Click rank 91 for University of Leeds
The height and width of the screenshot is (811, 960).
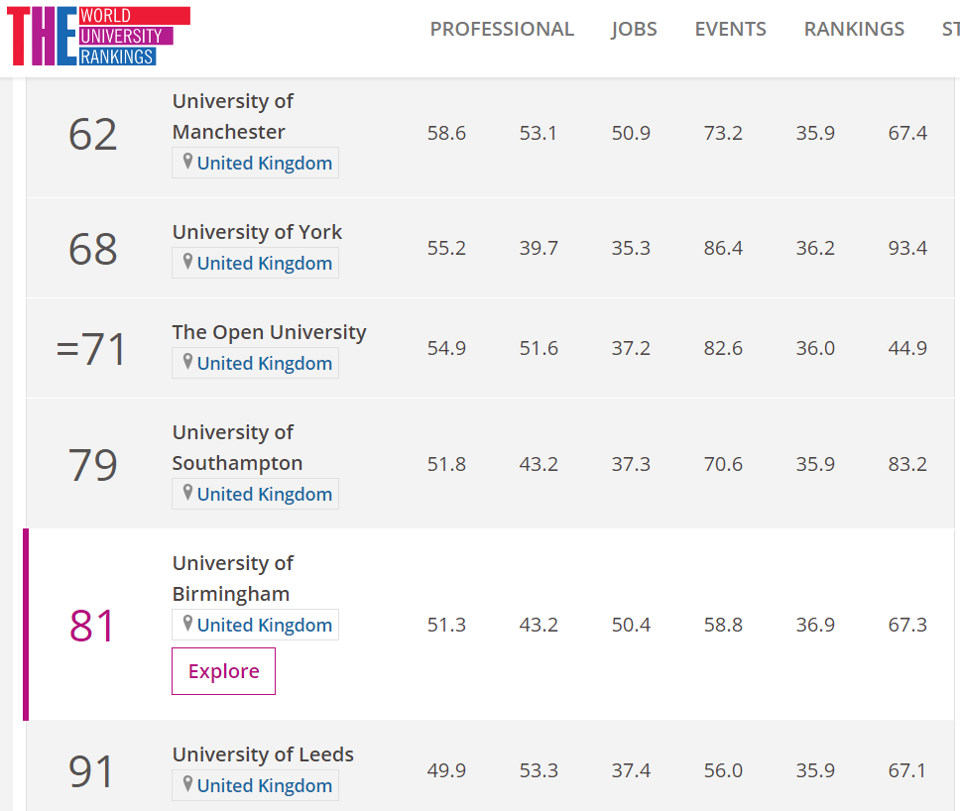[91, 771]
